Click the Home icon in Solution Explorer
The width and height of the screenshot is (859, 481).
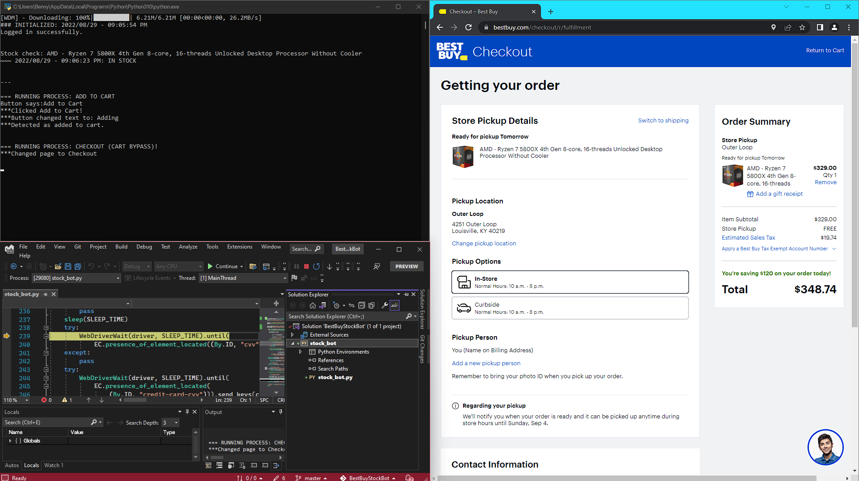tap(313, 305)
